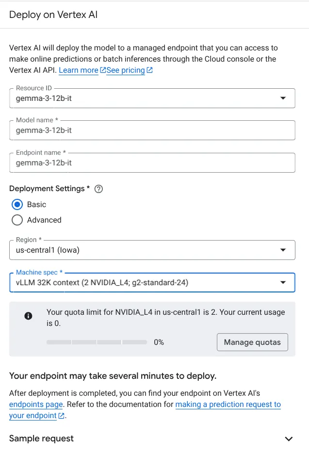The image size is (309, 453).
Task: Click external link icon after your endpoint
Action: tap(61, 416)
